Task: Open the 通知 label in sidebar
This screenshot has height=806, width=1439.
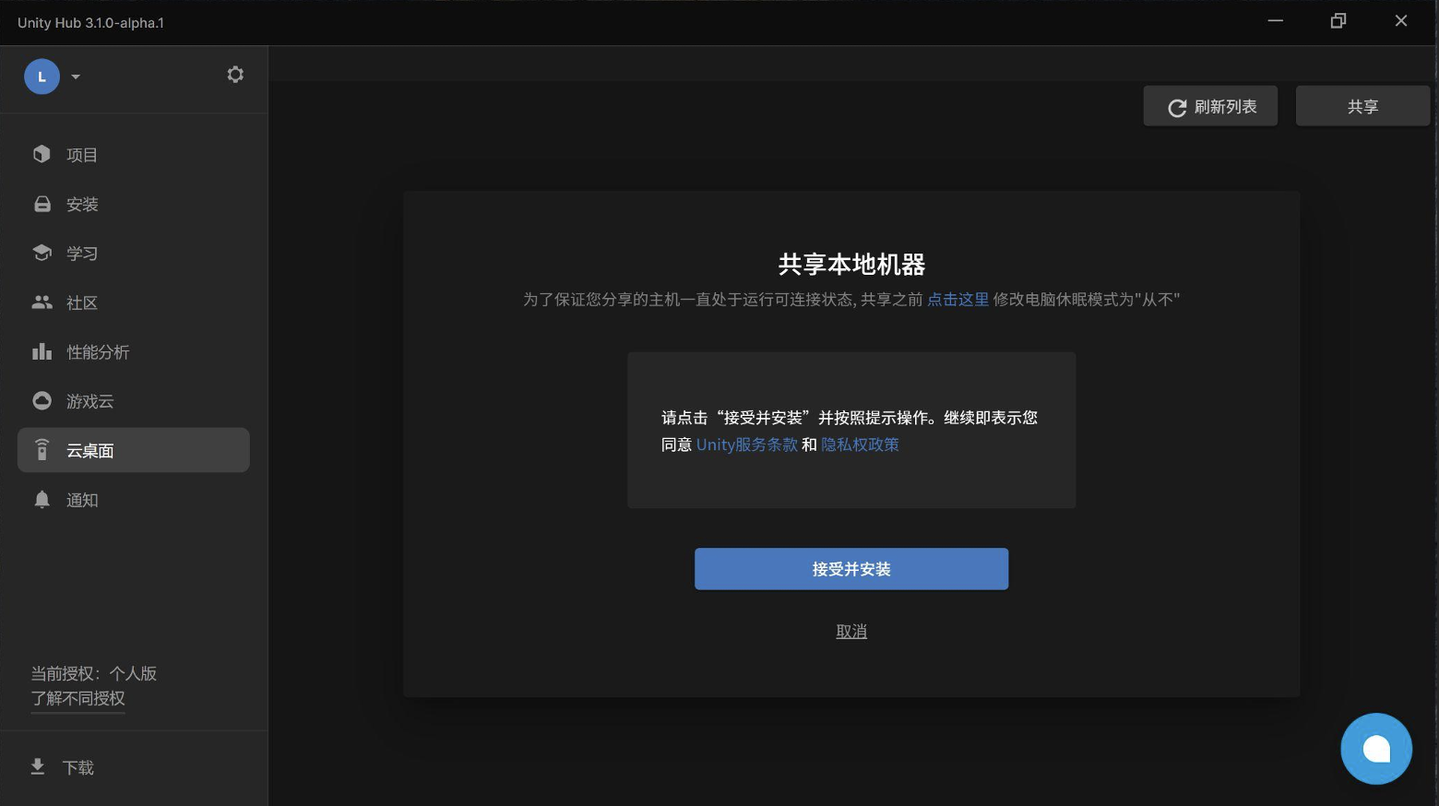Action: click(x=82, y=500)
